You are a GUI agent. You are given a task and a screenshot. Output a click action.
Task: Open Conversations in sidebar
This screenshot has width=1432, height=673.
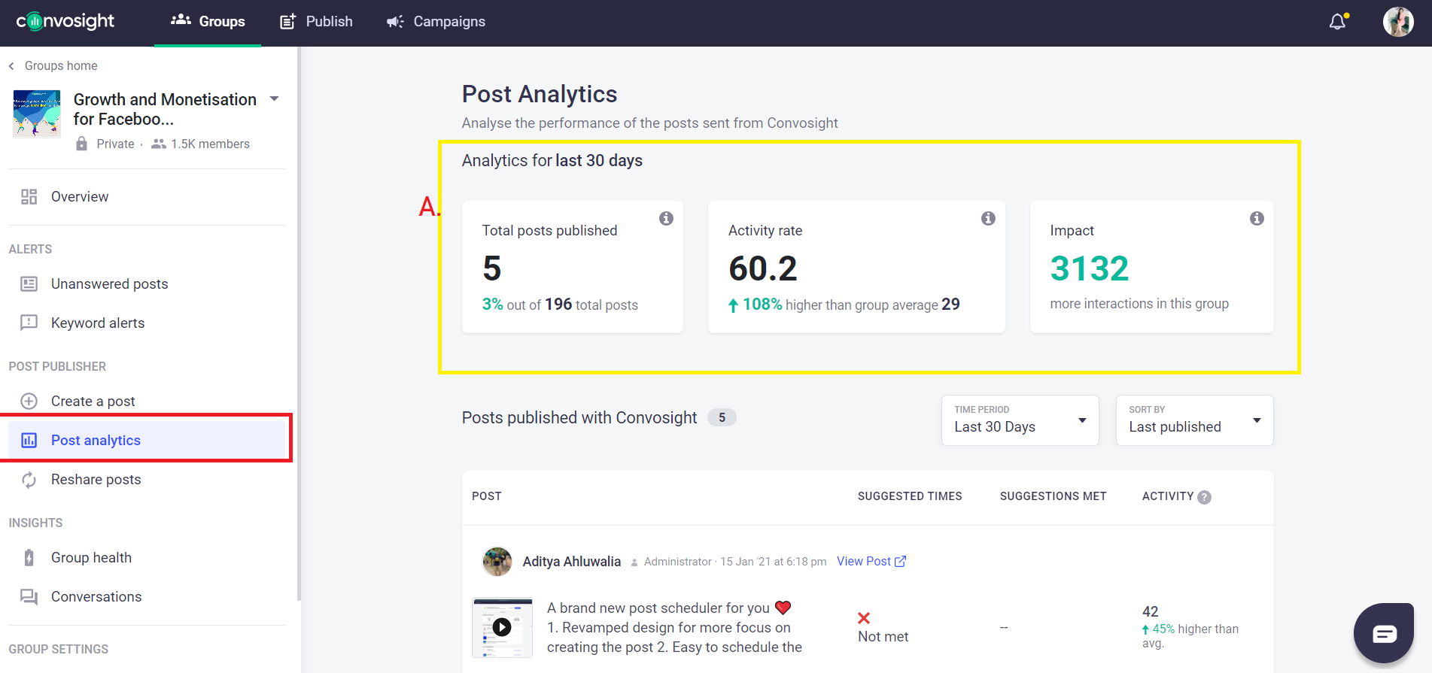click(x=147, y=597)
